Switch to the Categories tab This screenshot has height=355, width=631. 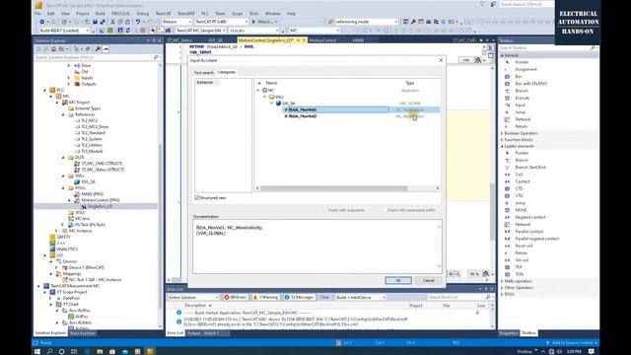pyautogui.click(x=227, y=72)
